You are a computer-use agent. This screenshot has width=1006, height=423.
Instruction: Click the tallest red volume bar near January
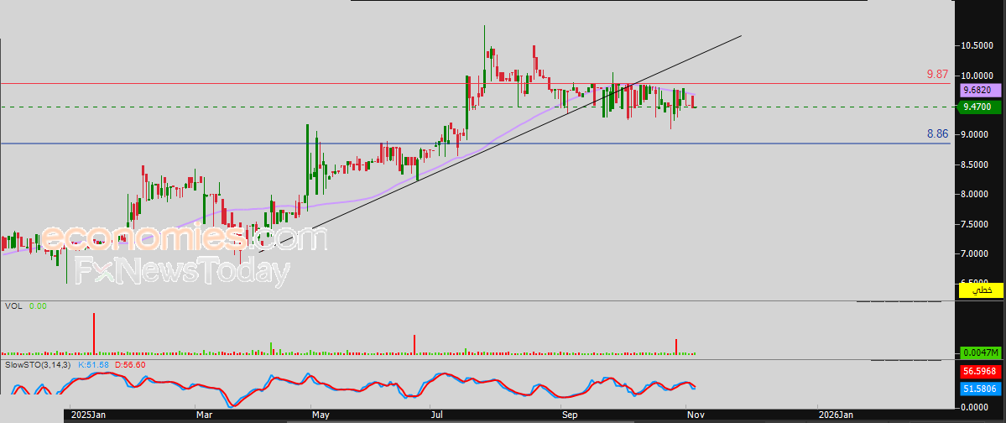pos(94,333)
